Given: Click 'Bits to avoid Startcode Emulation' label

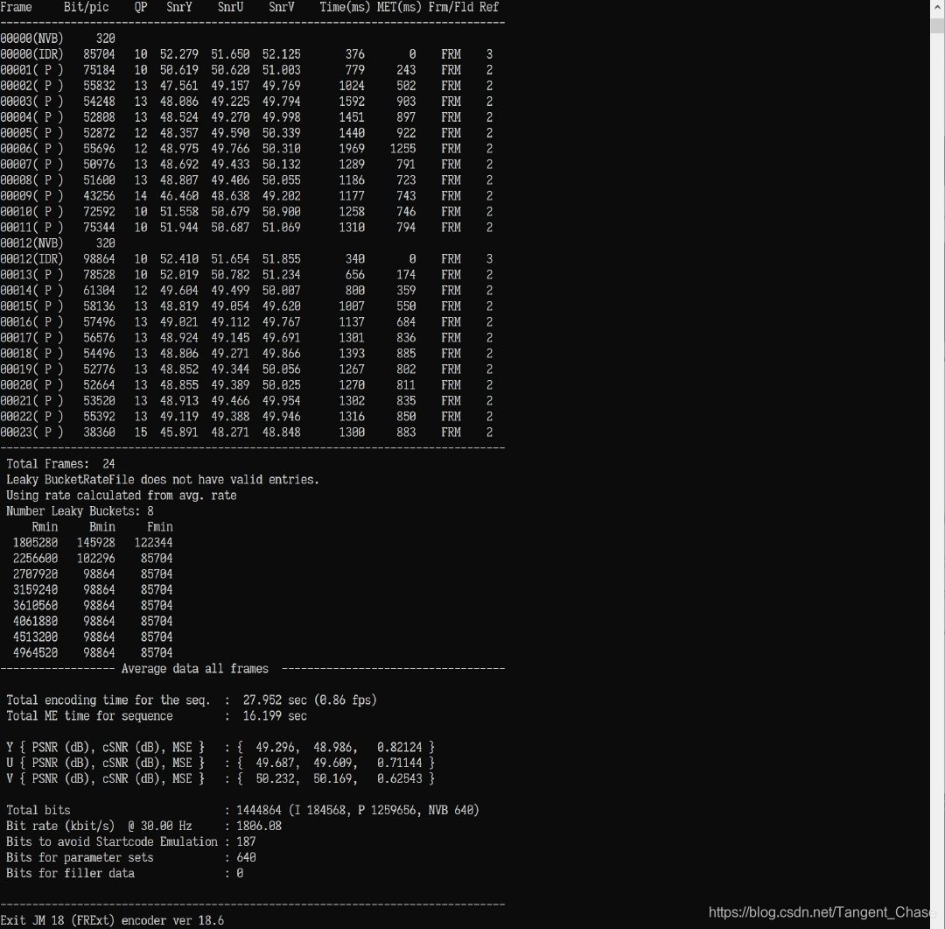Looking at the screenshot, I should click(111, 841).
